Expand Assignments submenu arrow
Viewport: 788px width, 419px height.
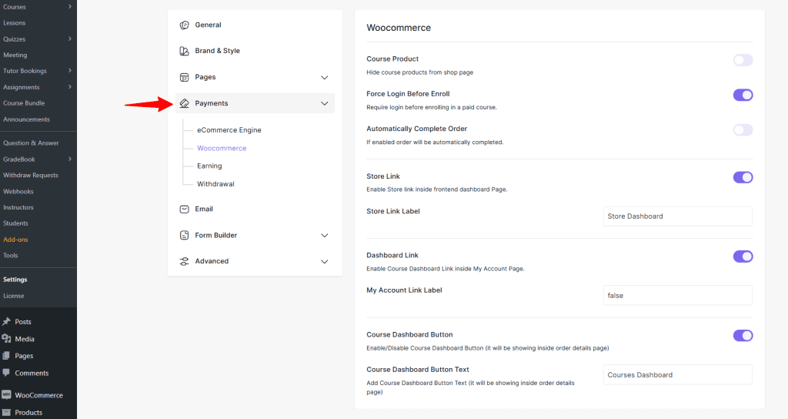pos(70,87)
